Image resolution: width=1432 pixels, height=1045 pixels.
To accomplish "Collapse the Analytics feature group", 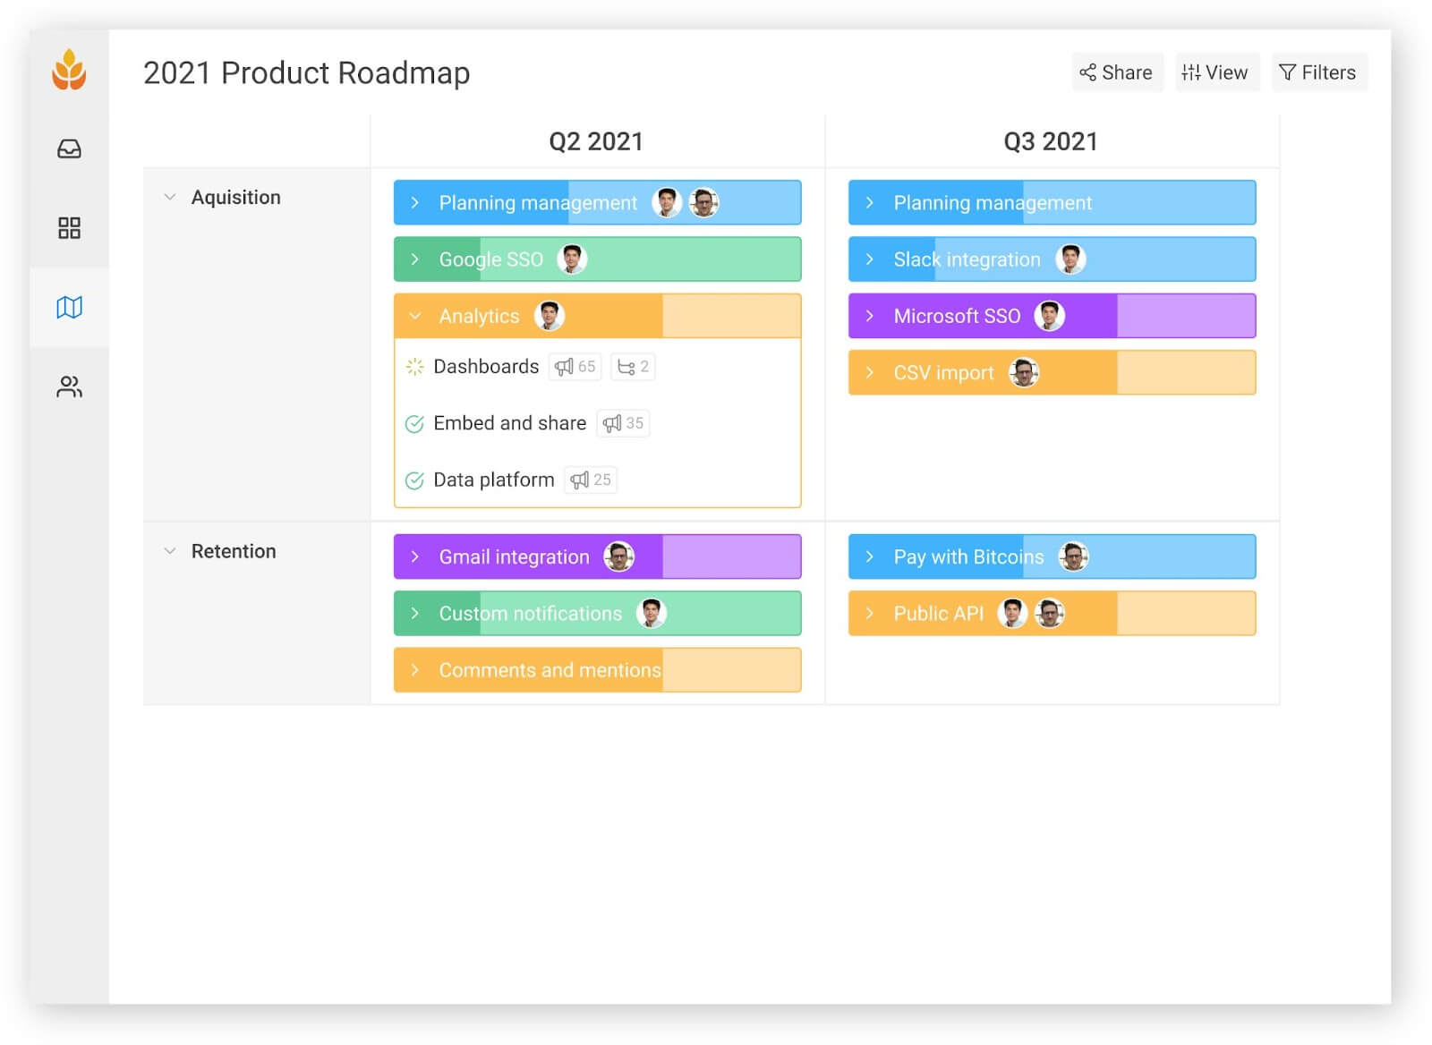I will tap(413, 316).
